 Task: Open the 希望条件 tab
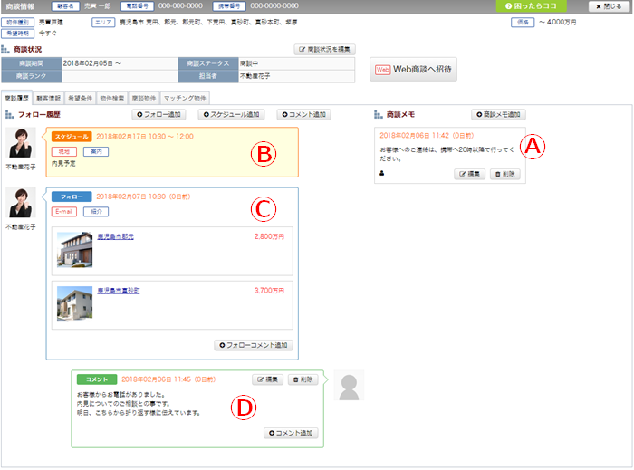tap(80, 97)
